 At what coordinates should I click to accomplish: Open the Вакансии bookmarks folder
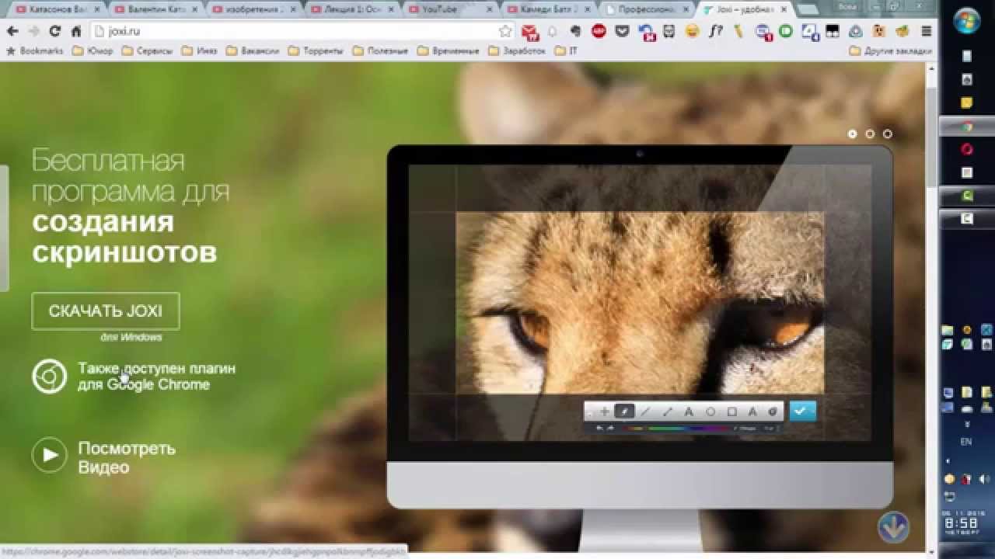[x=253, y=51]
